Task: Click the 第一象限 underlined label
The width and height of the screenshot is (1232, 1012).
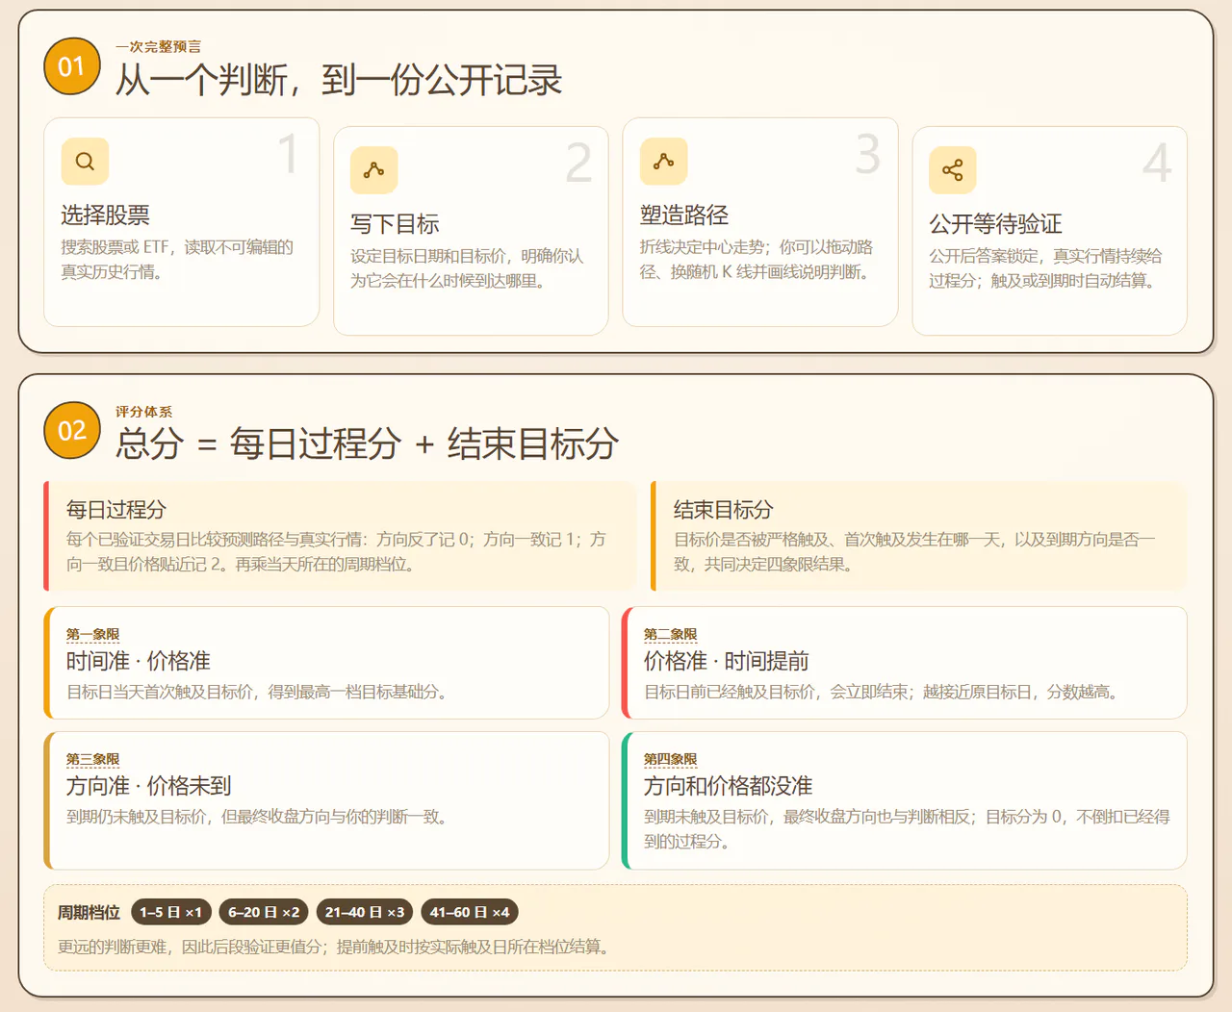Action: (93, 634)
